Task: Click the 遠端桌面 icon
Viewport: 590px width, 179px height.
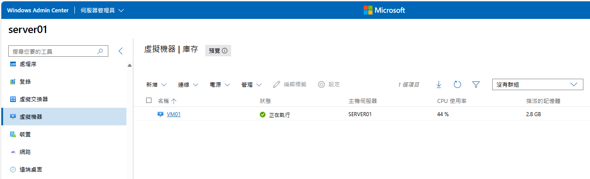Action: click(13, 170)
